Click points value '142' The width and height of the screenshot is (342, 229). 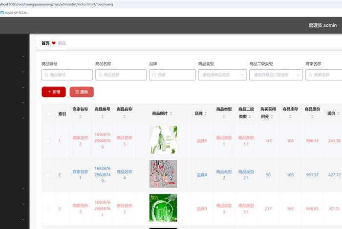click(x=268, y=141)
